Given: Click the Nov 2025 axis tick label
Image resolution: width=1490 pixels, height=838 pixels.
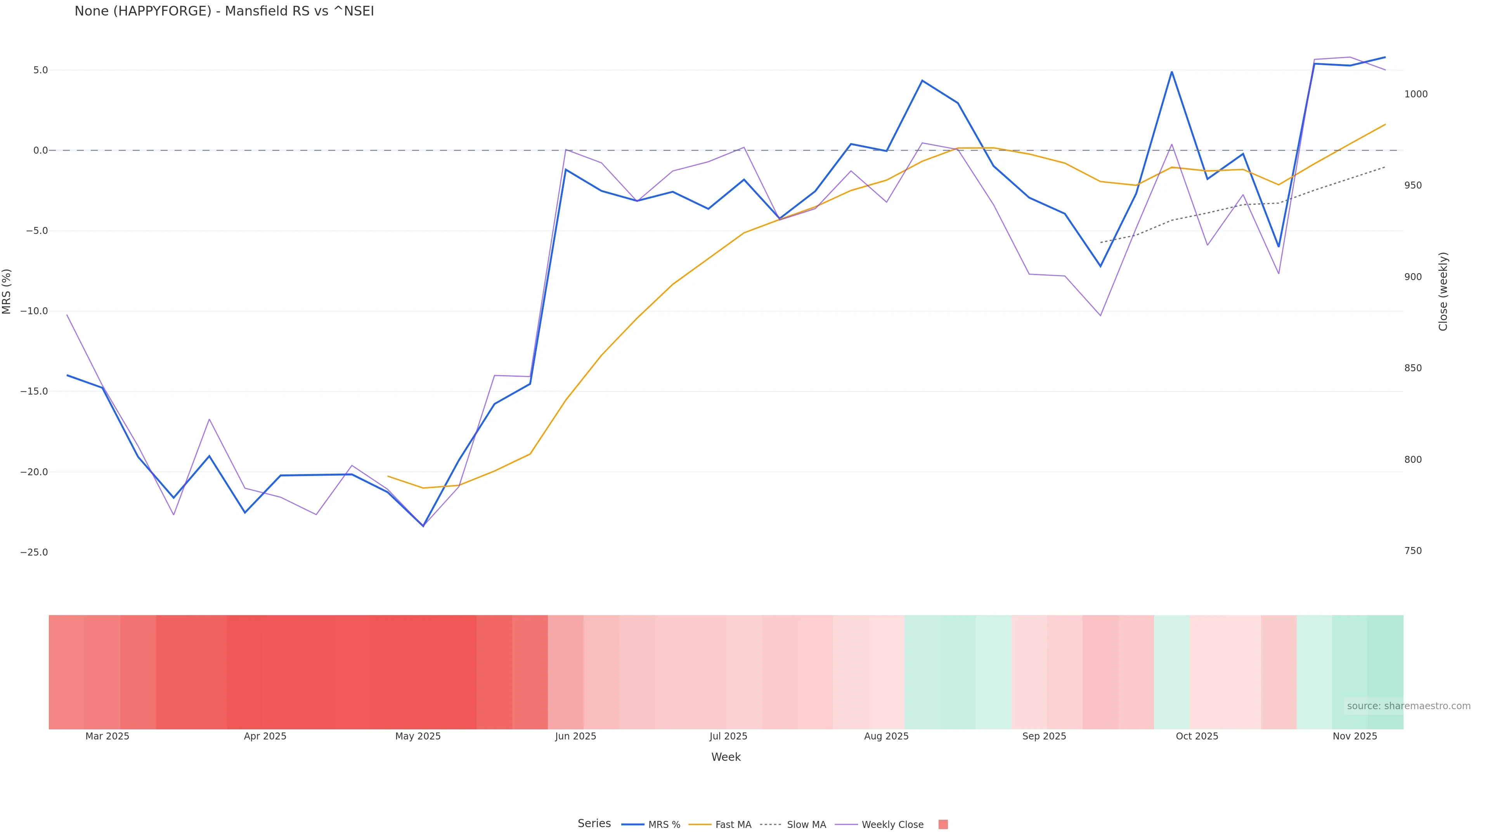Looking at the screenshot, I should pyautogui.click(x=1355, y=736).
